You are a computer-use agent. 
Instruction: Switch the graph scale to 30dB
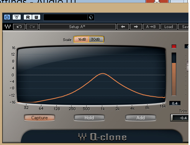[x=96, y=39]
